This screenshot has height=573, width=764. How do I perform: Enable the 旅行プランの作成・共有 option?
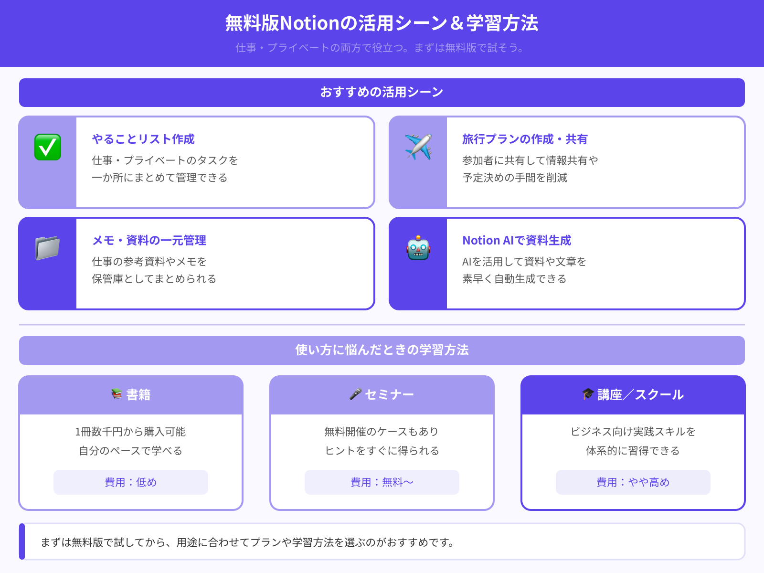[x=567, y=162]
